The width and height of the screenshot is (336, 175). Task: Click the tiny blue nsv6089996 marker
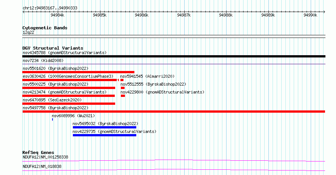[x=52, y=119]
